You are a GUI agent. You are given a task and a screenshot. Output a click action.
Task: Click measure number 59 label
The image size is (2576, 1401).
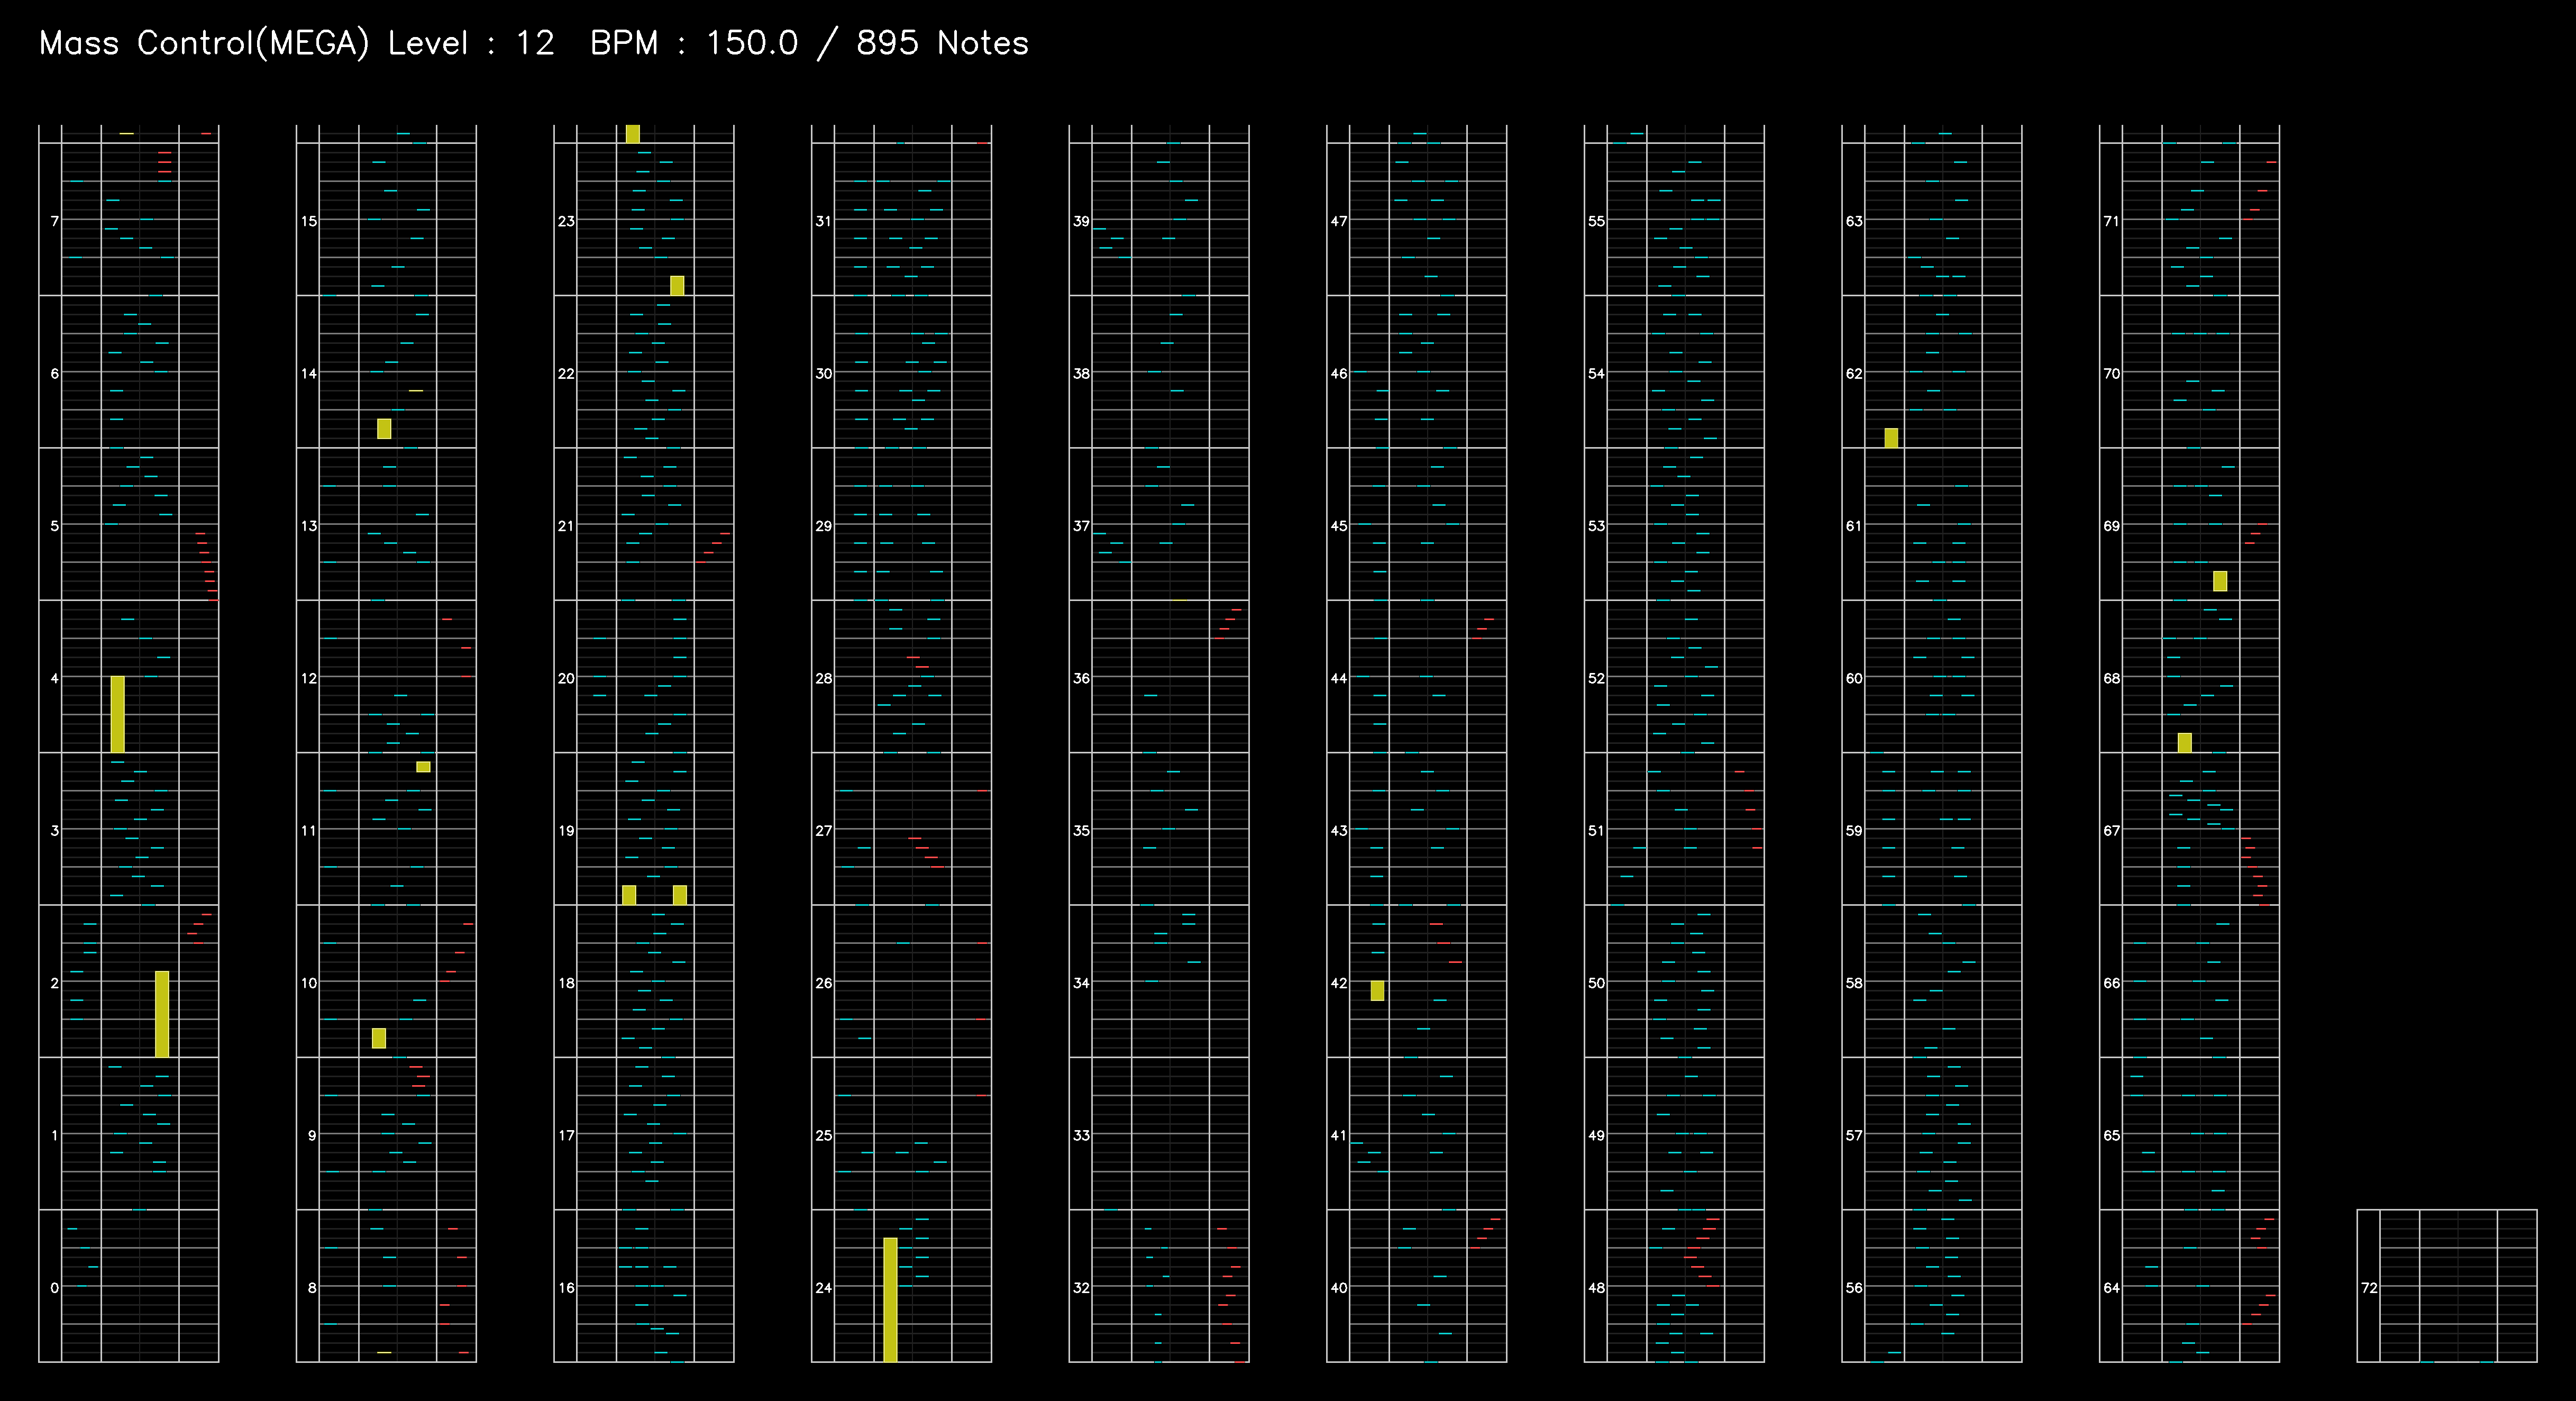[x=1855, y=830]
